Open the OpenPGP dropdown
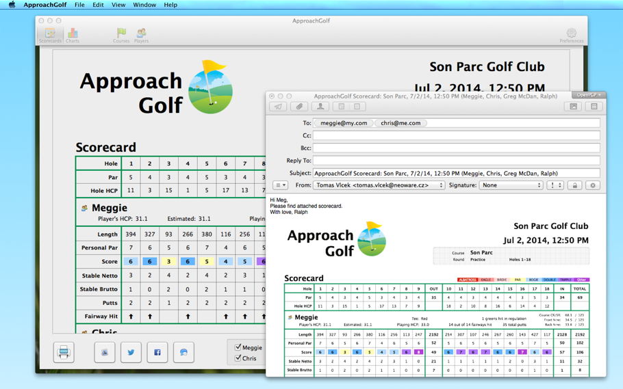The image size is (623, 389). click(x=589, y=95)
